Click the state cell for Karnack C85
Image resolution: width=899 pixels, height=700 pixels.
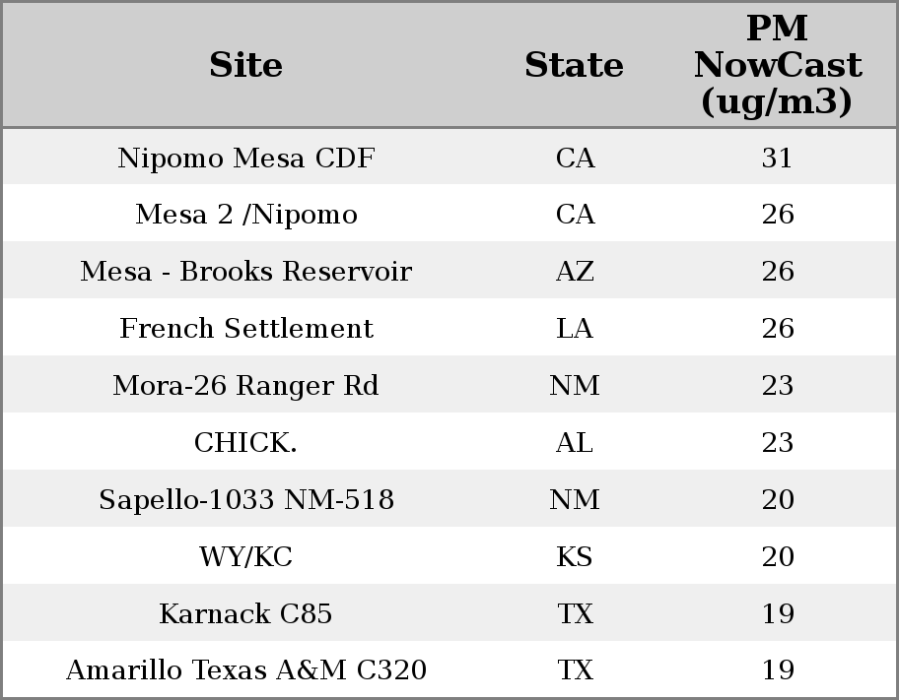575,614
